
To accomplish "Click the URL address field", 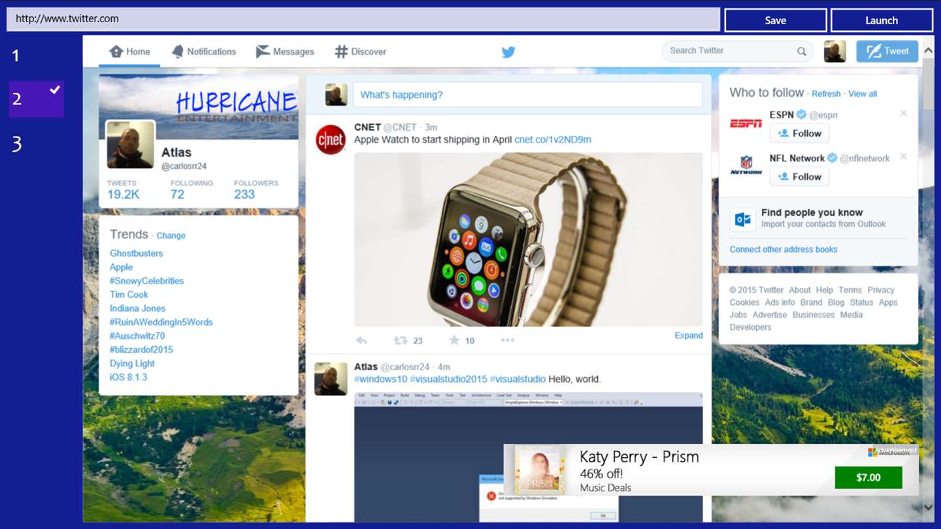I will (x=363, y=19).
